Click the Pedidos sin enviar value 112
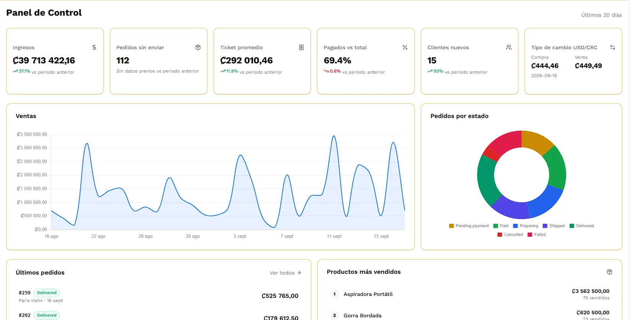The width and height of the screenshot is (631, 320). [123, 60]
